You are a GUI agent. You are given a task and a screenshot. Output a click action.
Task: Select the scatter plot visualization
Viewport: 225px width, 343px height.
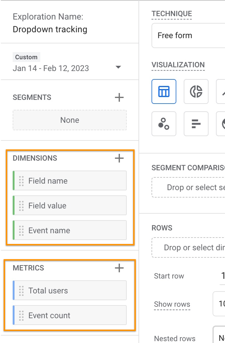164,124
